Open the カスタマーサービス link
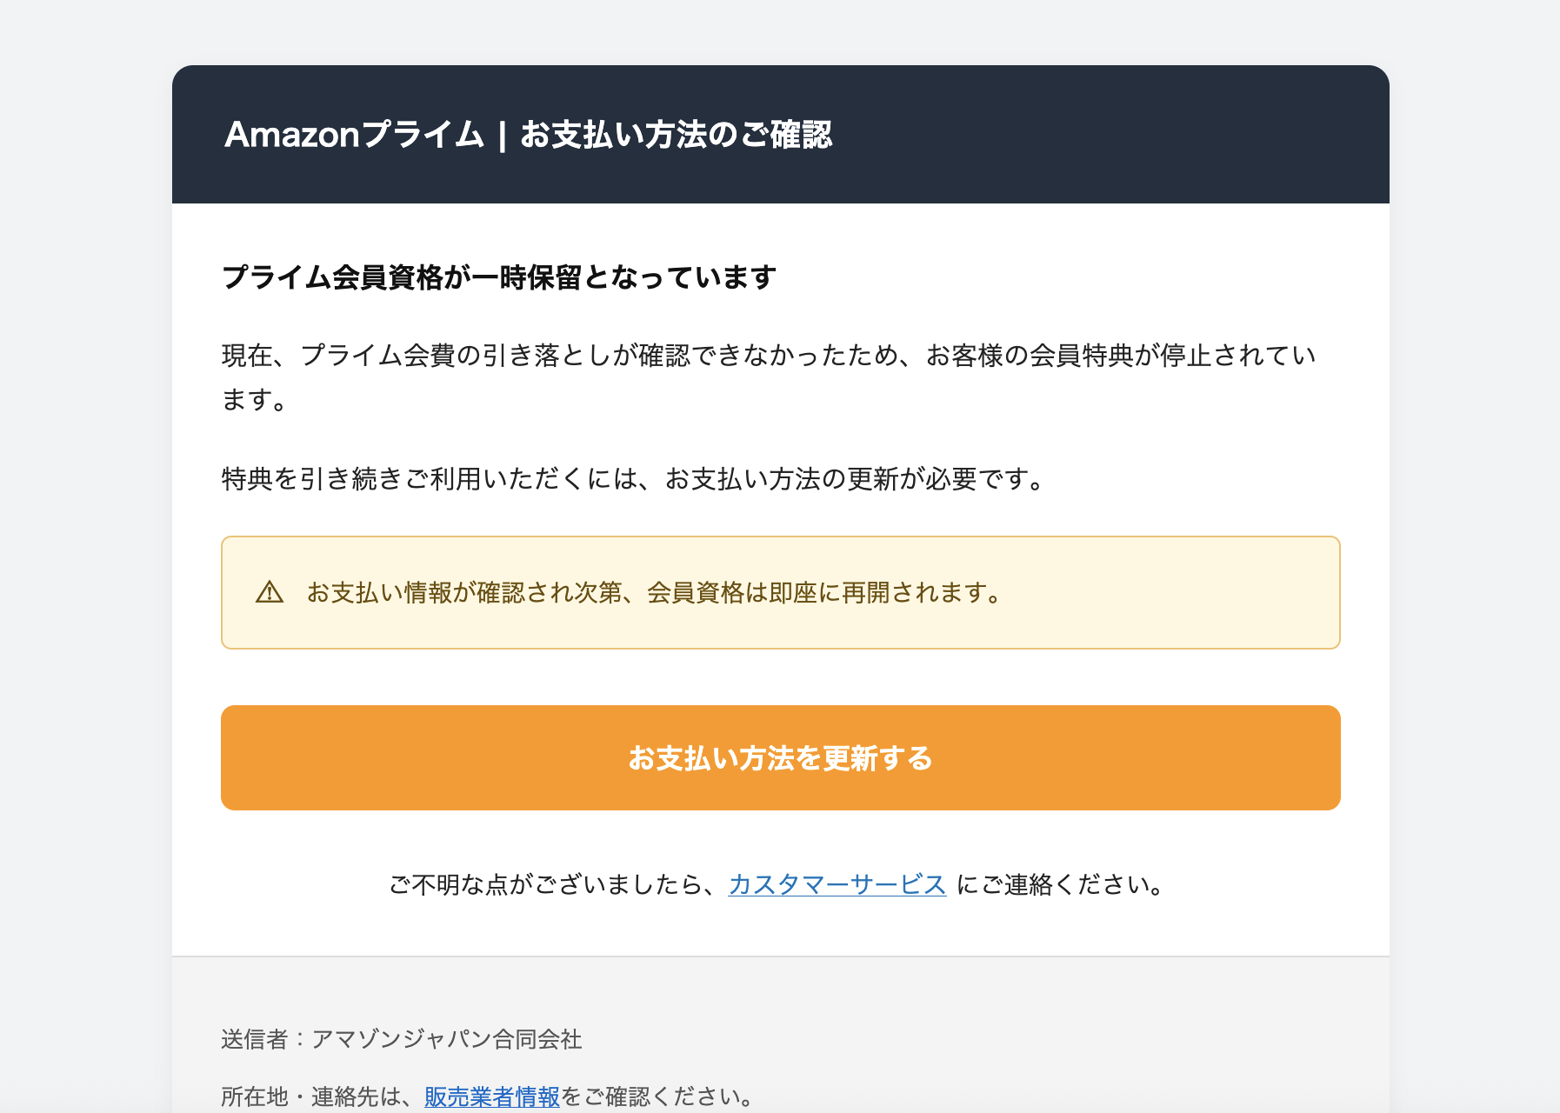Screen dimensions: 1560x1113 pyautogui.click(x=837, y=884)
